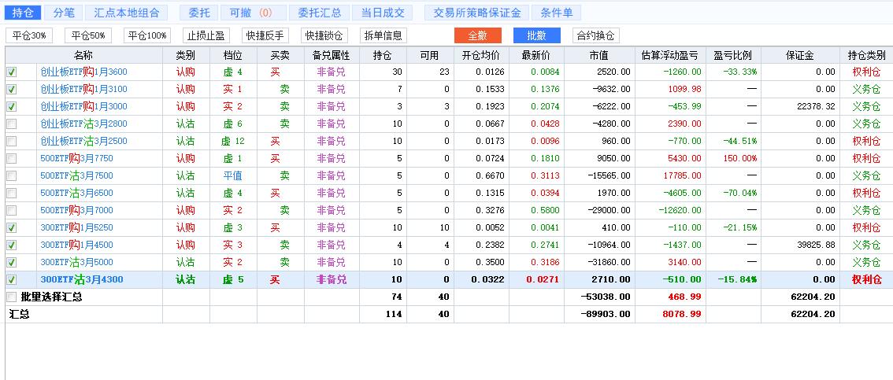The width and height of the screenshot is (893, 380).
Task: Sort by the 类别 column header
Action: pos(186,55)
